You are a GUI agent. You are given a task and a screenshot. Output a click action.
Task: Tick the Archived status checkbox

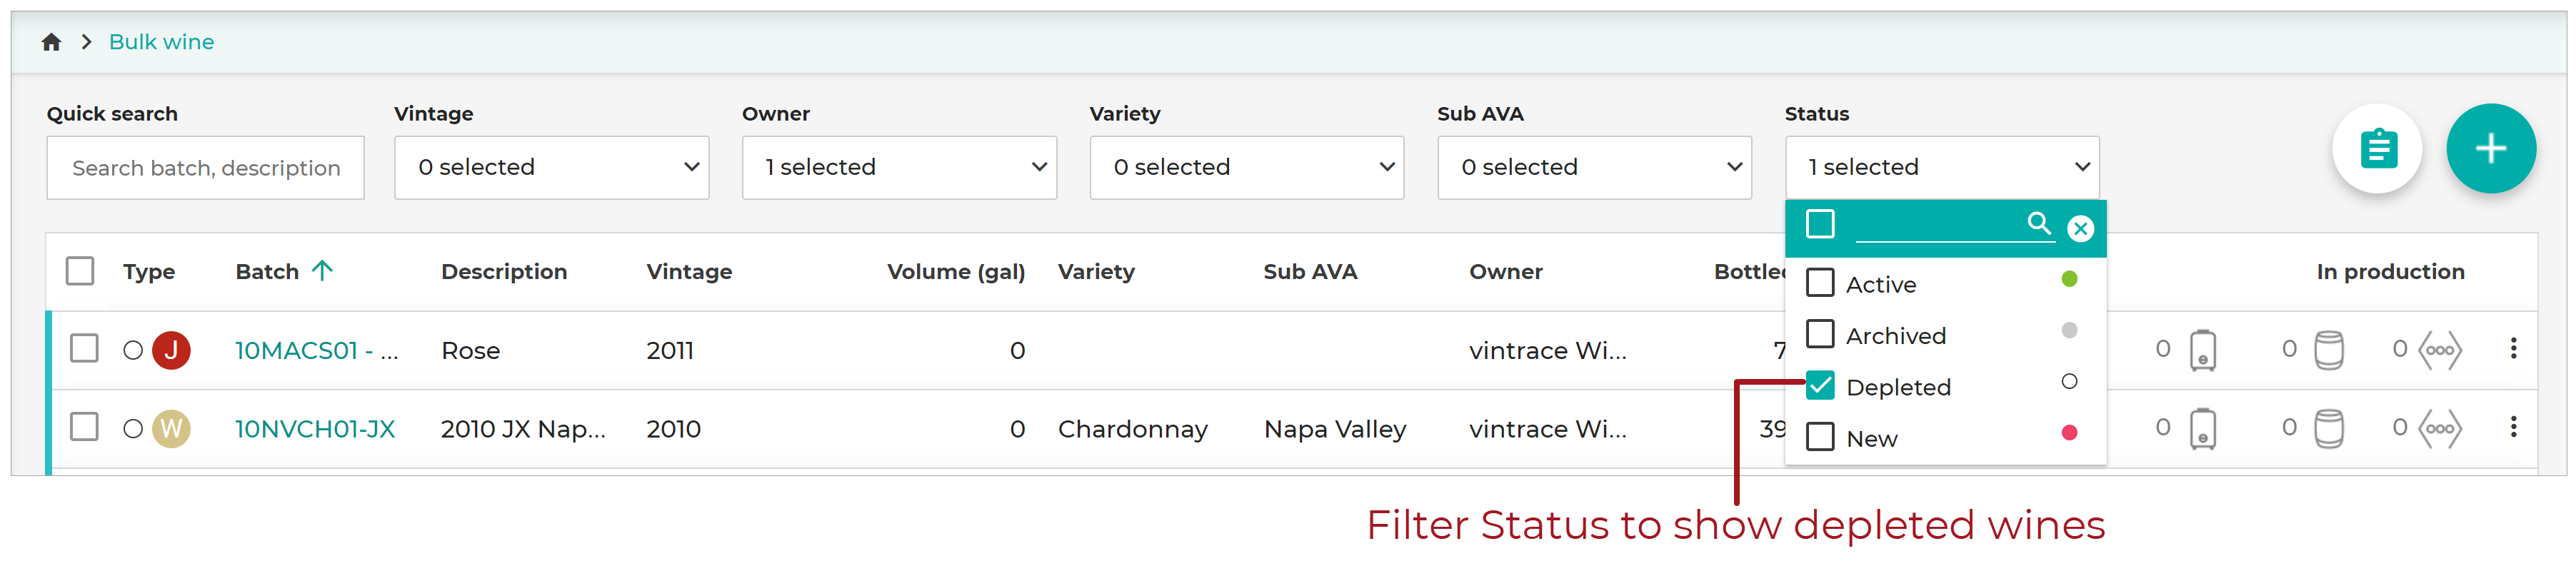(x=1820, y=334)
